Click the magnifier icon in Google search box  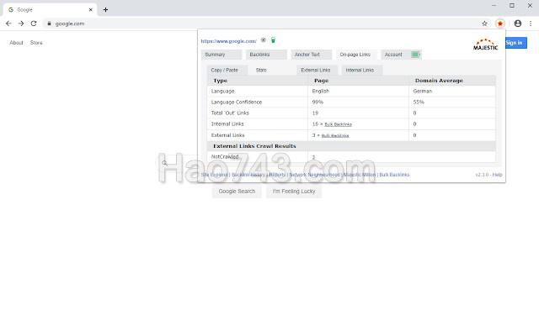pyautogui.click(x=165, y=163)
